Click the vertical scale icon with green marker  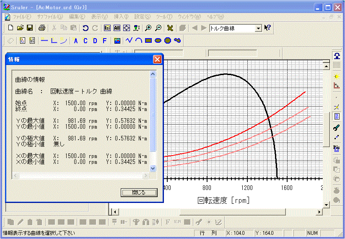[x=136, y=28]
